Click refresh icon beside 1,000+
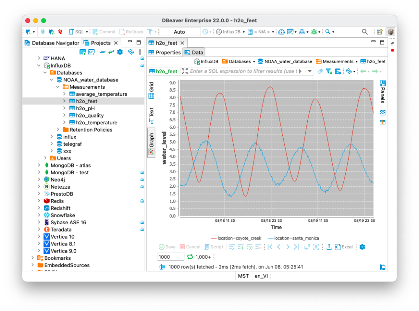 [190, 257]
